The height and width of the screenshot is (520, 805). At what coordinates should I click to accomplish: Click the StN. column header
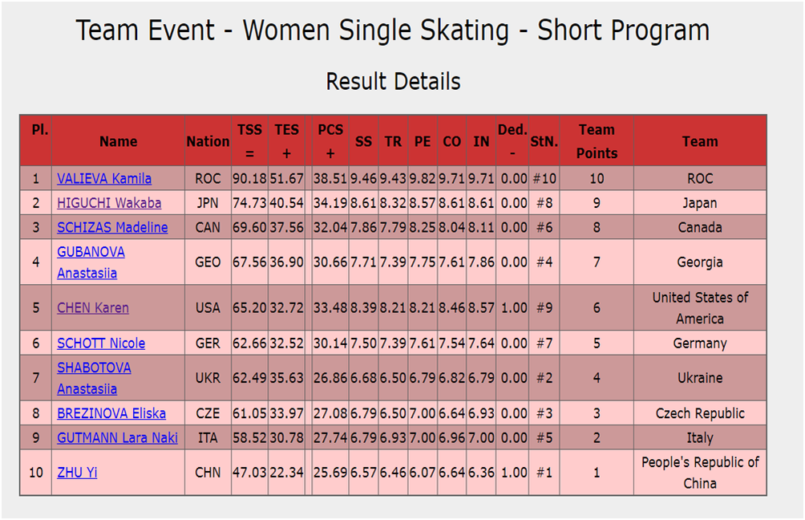(544, 140)
